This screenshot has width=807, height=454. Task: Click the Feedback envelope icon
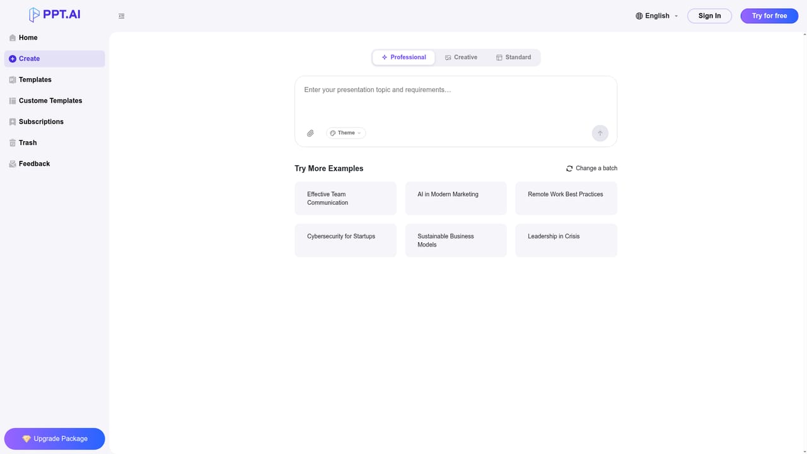click(13, 164)
